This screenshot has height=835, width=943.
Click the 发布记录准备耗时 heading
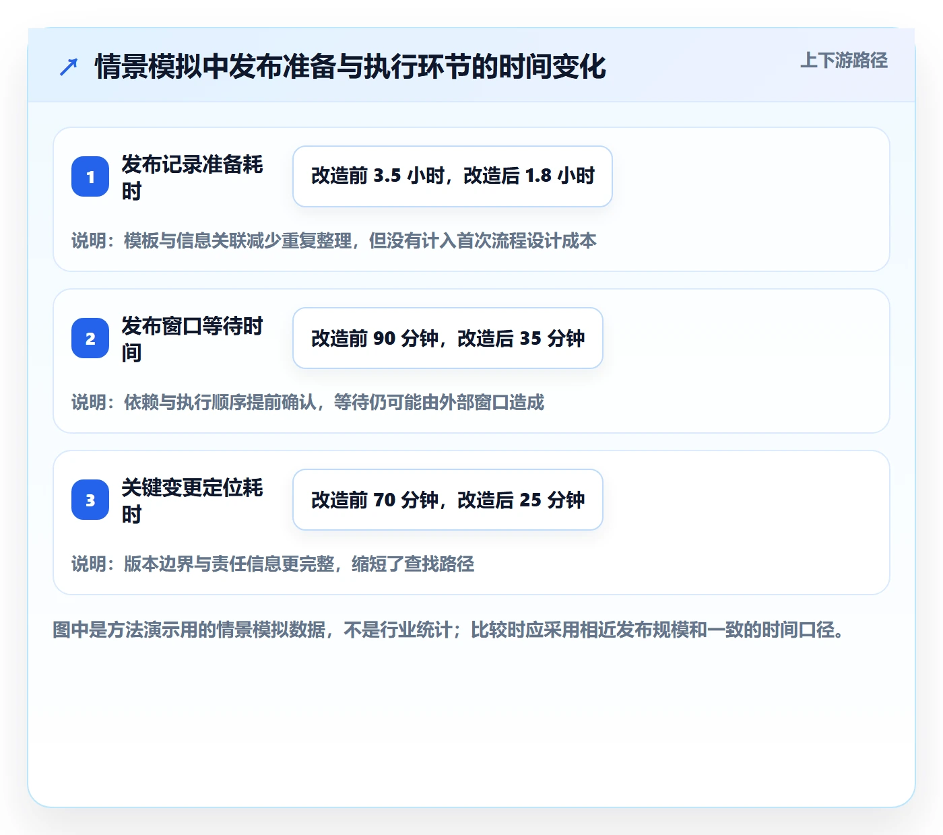[192, 177]
